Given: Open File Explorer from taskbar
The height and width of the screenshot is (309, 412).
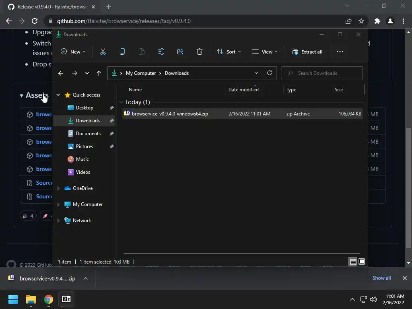Looking at the screenshot, I should click(31, 299).
